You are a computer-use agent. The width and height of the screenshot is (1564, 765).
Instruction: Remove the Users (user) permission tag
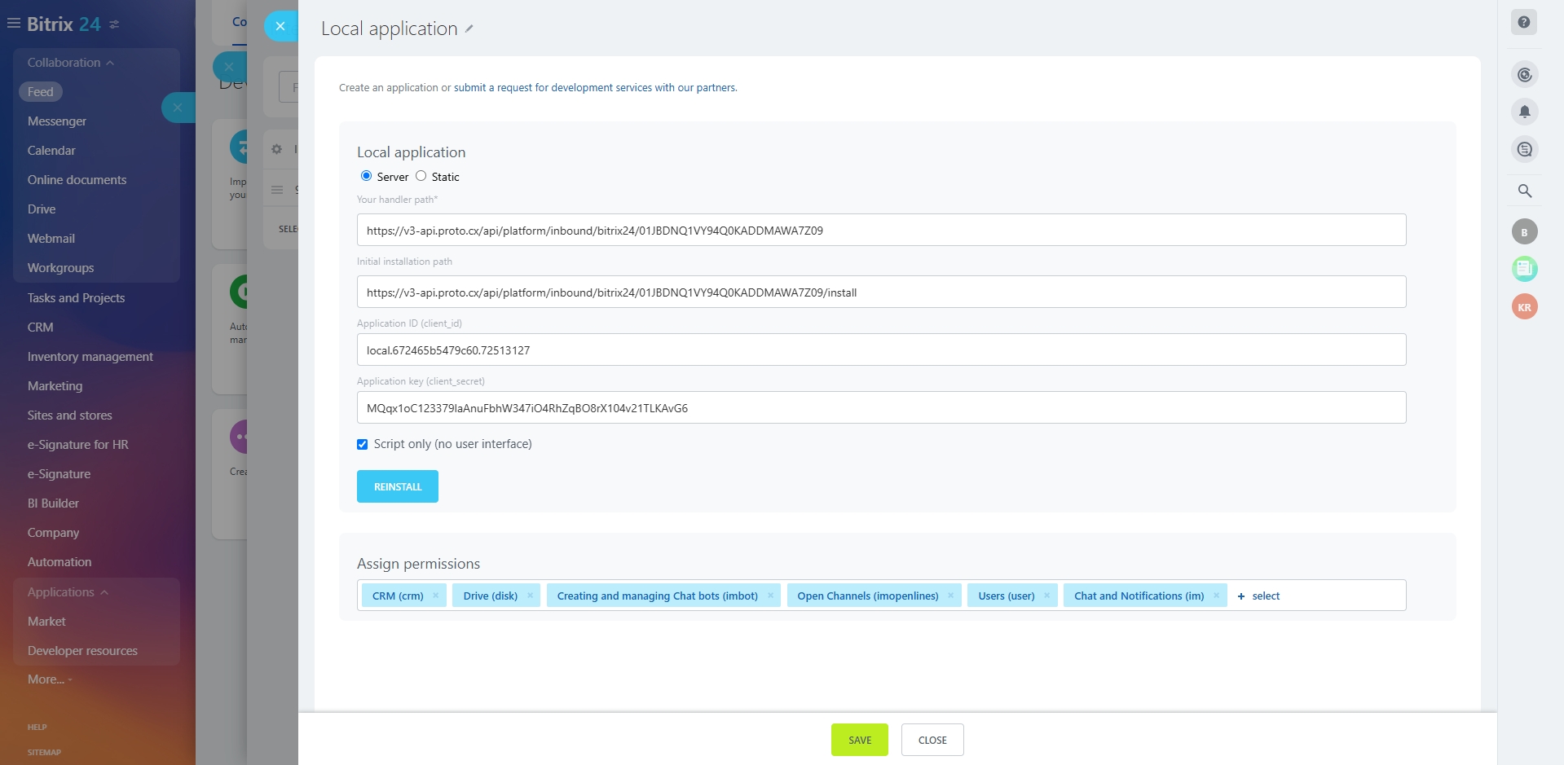1047,596
